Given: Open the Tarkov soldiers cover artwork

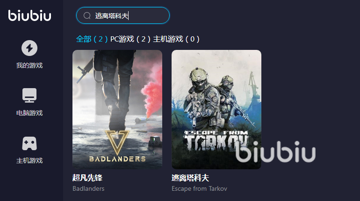Looking at the screenshot, I should pos(216,110).
